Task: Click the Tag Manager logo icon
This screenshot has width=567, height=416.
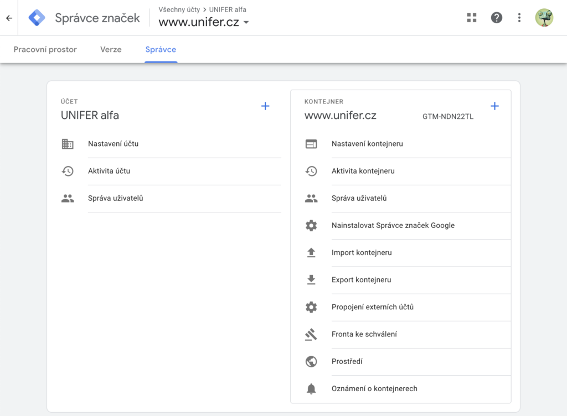Action: coord(37,18)
